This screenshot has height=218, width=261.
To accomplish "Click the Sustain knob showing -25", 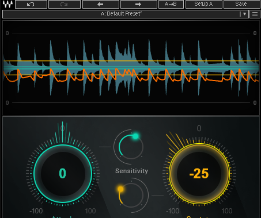I will click(x=199, y=174).
